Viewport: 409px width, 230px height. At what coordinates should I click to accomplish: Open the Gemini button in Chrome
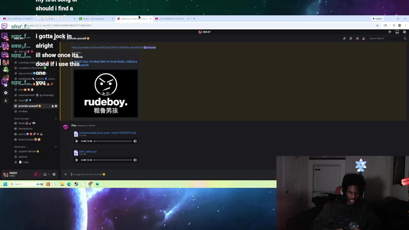click(x=377, y=19)
